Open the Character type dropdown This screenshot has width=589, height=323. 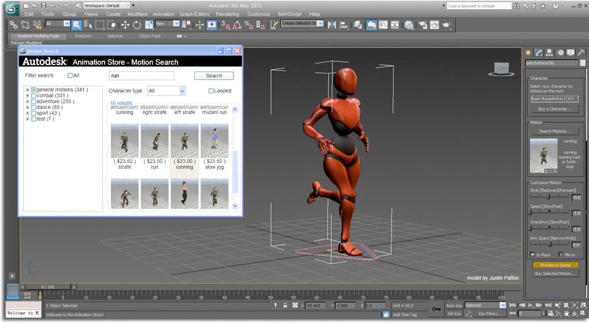tap(166, 91)
